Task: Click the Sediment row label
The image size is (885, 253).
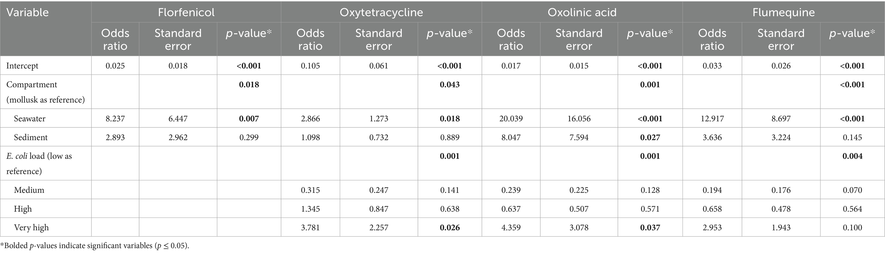Action: [31, 137]
